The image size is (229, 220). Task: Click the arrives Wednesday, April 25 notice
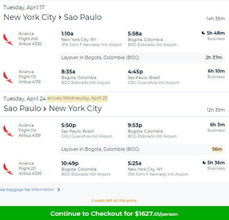[x=77, y=98]
